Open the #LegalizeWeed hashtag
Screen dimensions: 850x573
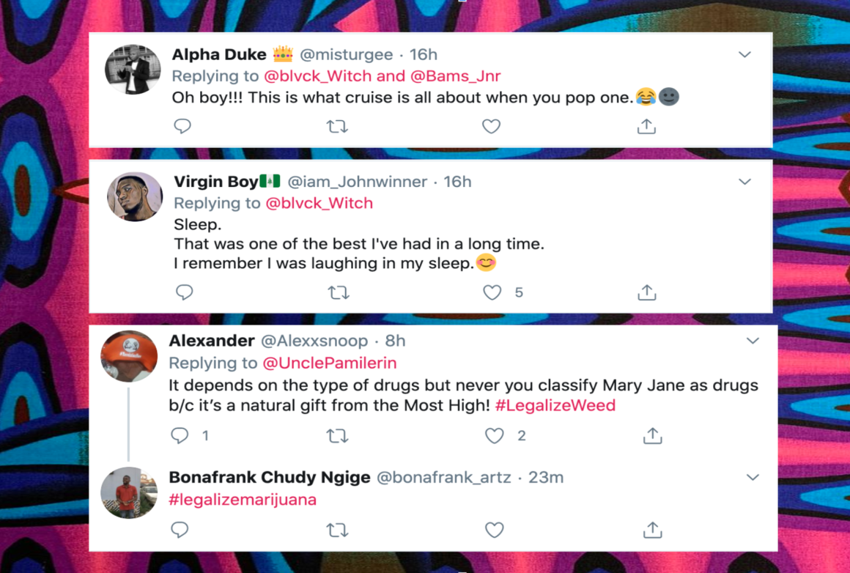click(555, 405)
